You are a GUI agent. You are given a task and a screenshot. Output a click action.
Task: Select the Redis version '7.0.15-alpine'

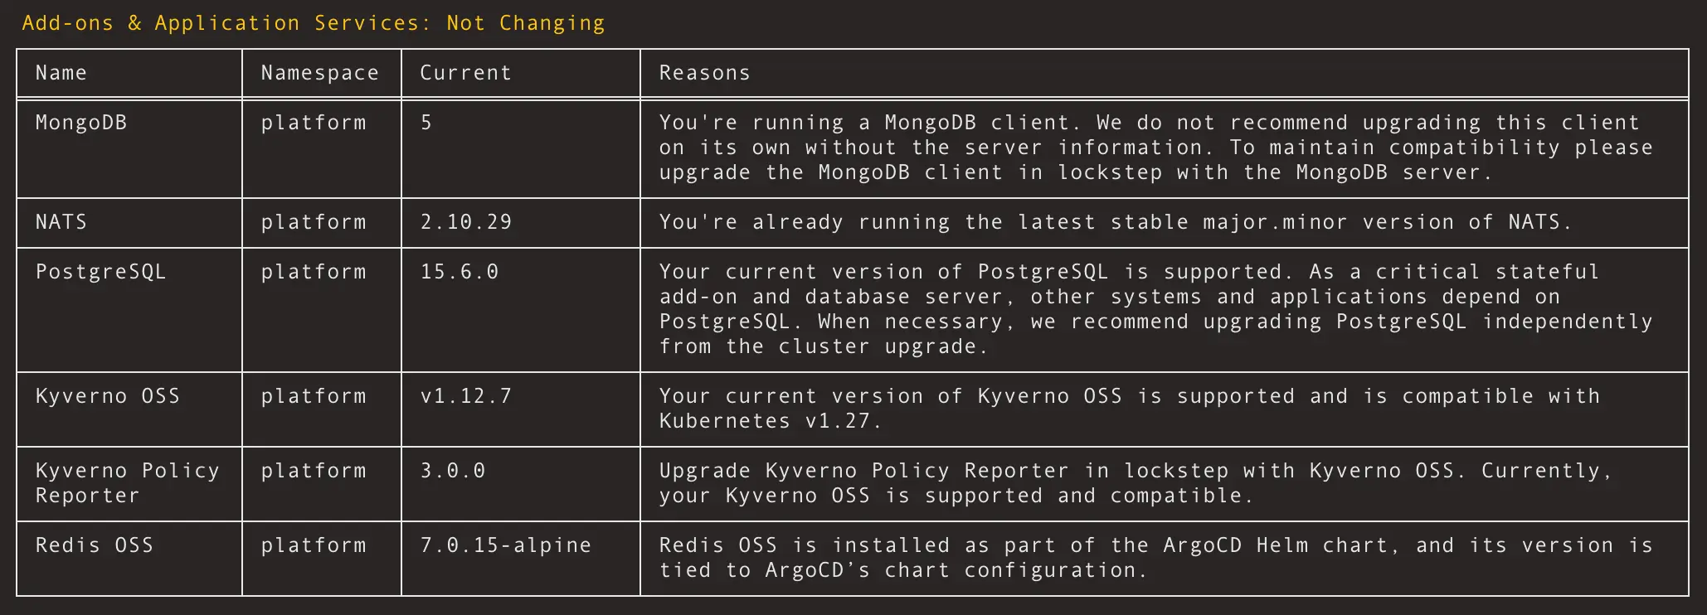(x=506, y=545)
